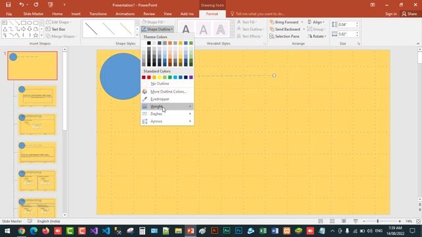Click English (India) language status
Viewport: 422px width, 237px height.
(x=48, y=221)
